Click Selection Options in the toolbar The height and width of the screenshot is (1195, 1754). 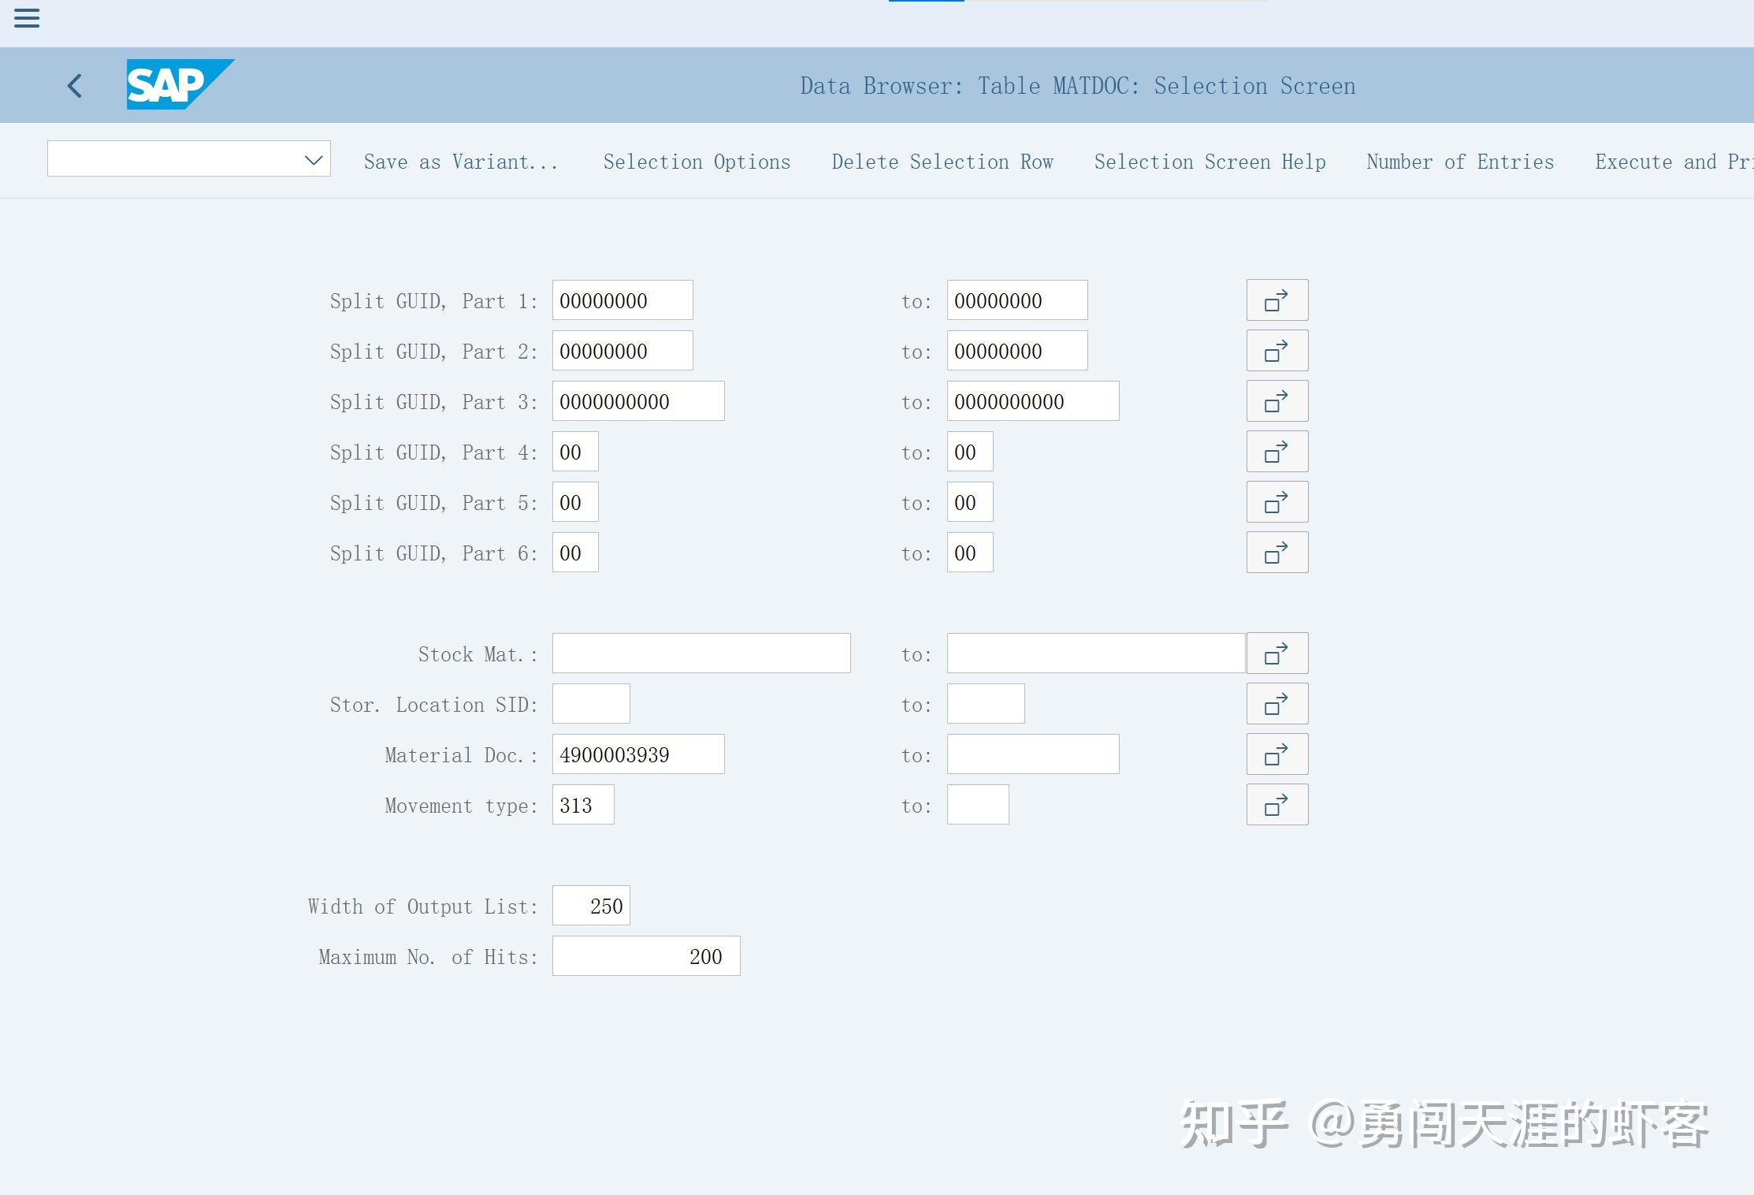697,162
